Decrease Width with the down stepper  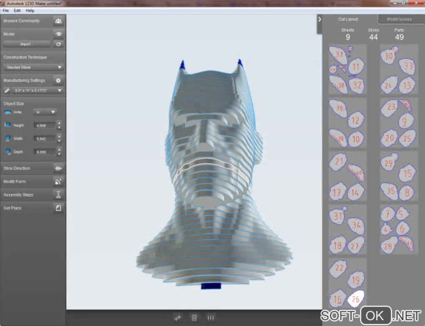(59, 141)
